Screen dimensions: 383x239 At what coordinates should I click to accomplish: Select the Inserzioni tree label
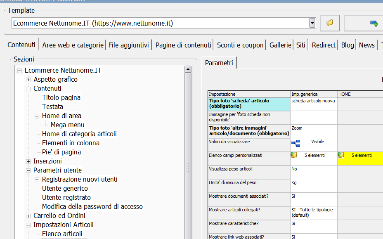(47, 161)
